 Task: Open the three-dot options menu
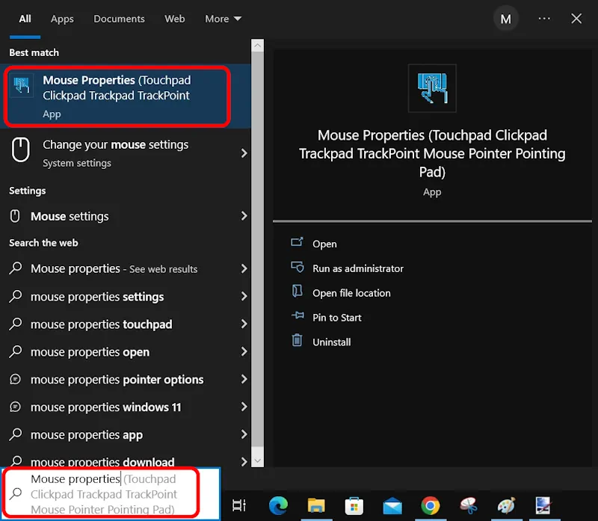click(544, 18)
